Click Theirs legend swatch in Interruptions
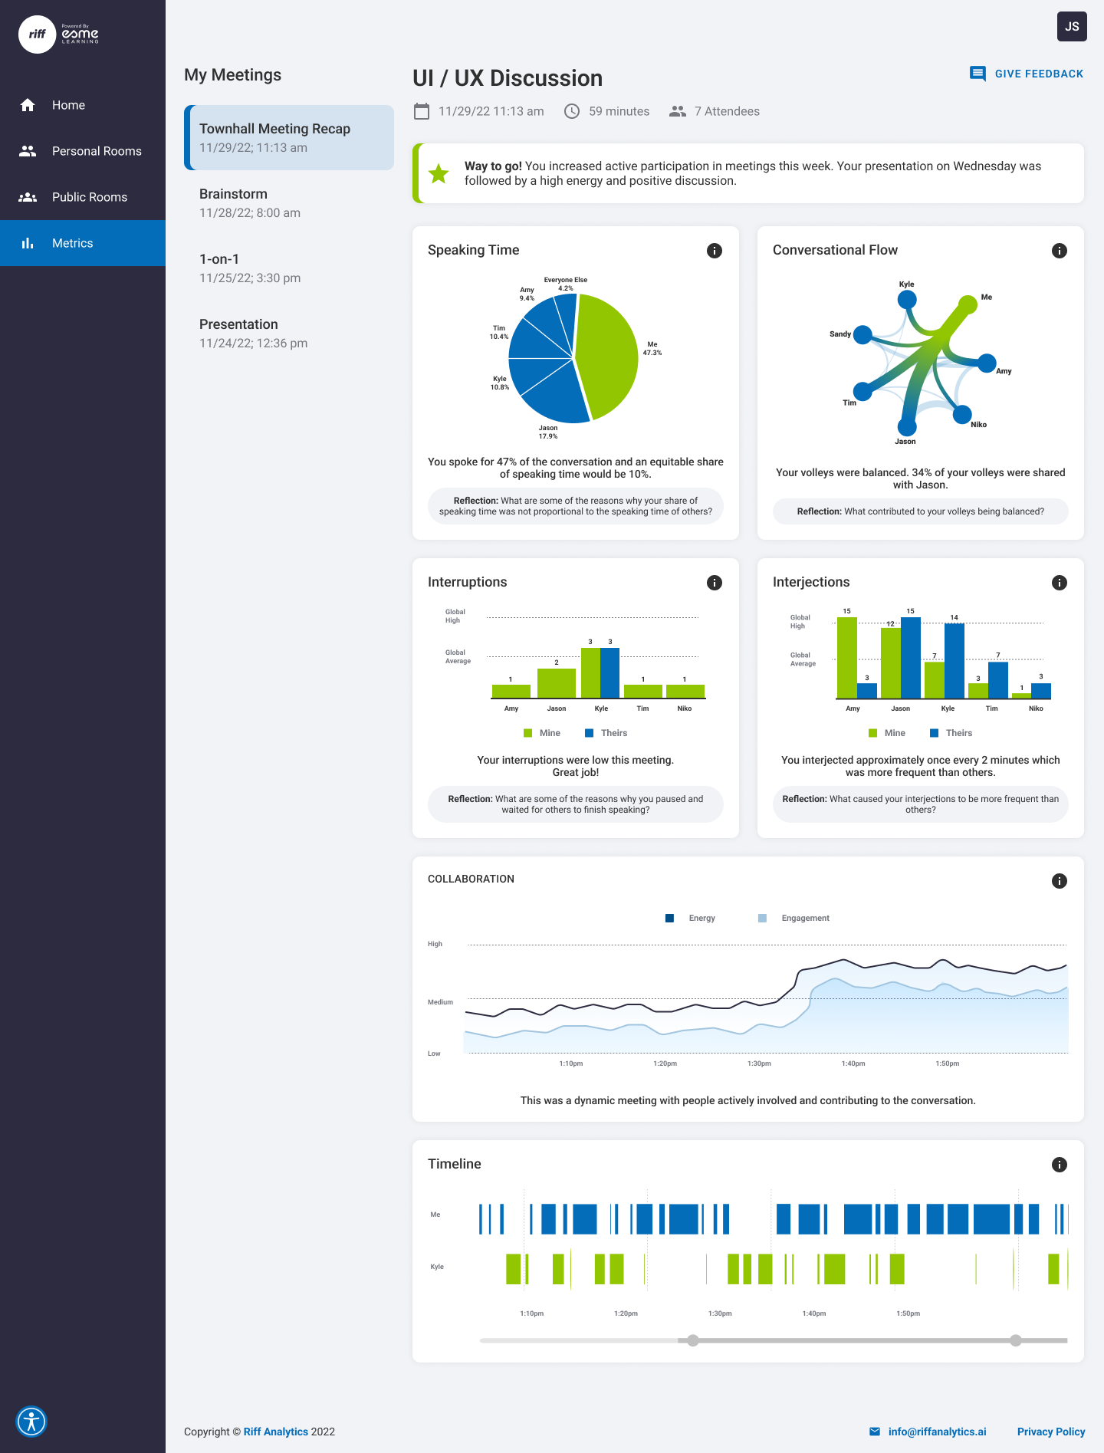This screenshot has width=1104, height=1453. 589,733
